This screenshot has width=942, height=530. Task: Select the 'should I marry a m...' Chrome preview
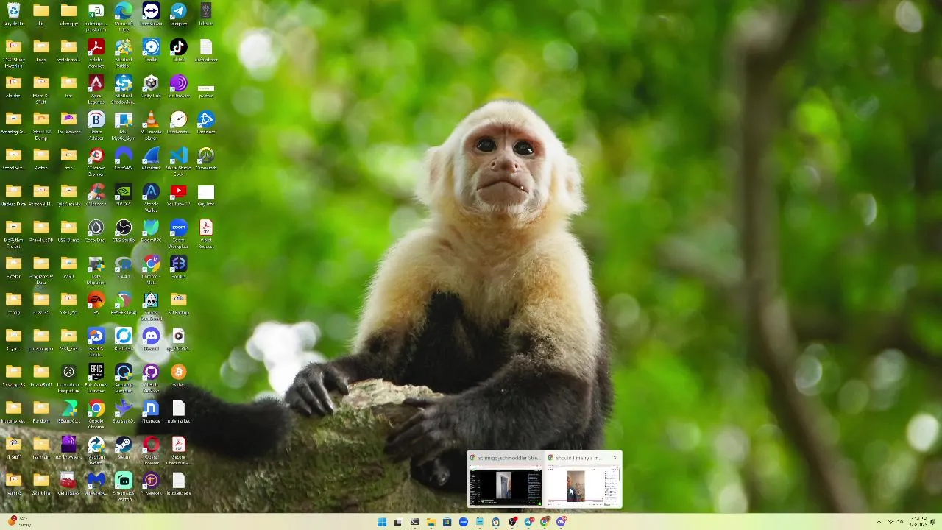[x=583, y=479]
